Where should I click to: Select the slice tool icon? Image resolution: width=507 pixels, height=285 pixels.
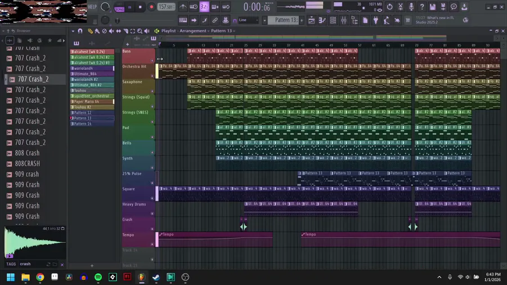coord(126,31)
